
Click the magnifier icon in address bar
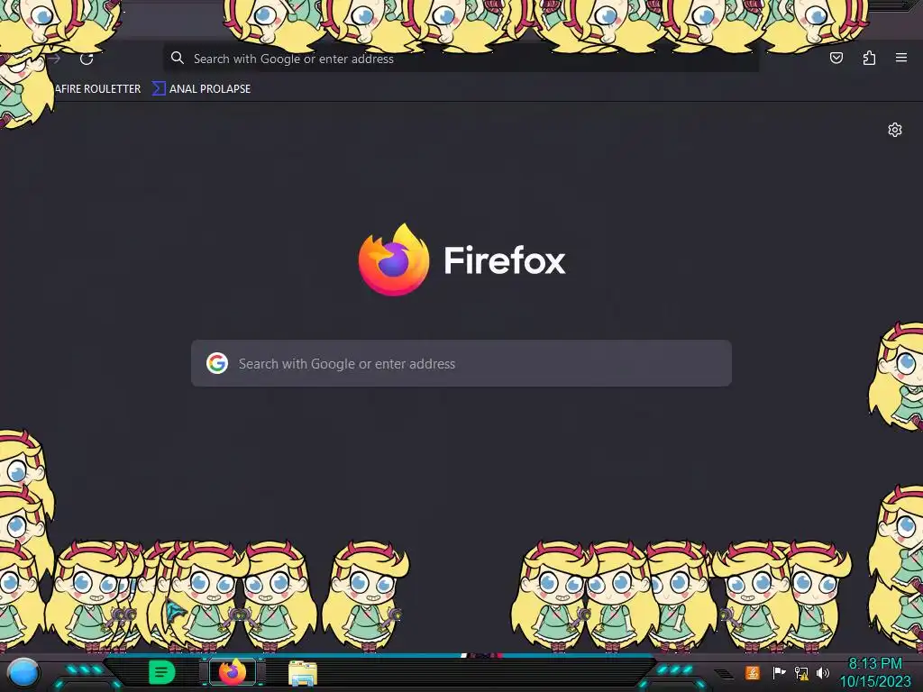pyautogui.click(x=178, y=58)
